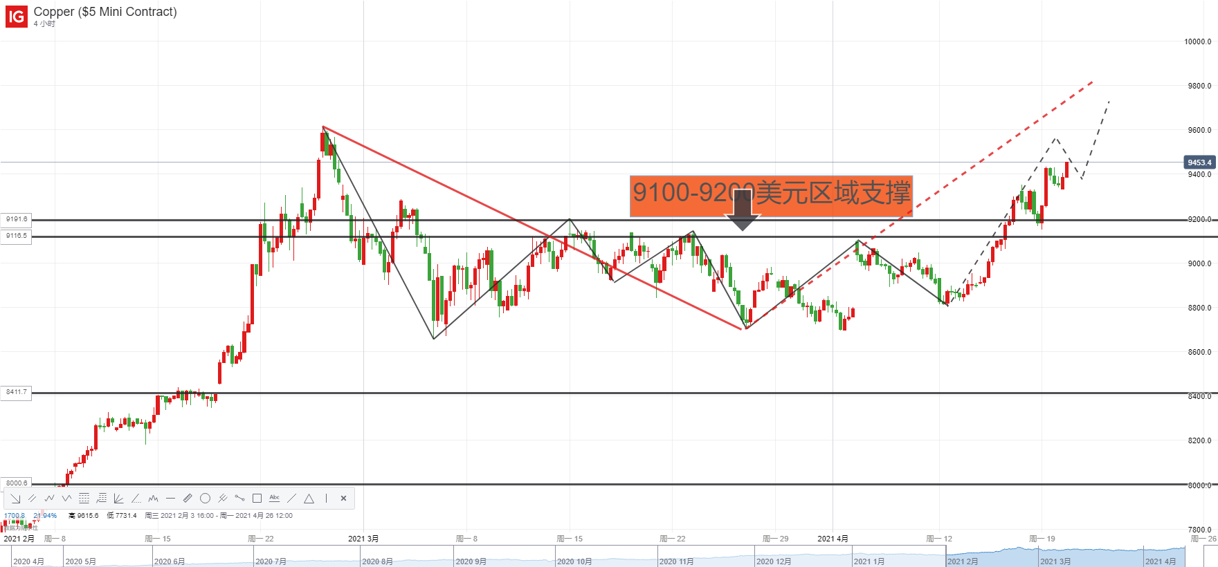Select the parallel channel tool

(32, 499)
